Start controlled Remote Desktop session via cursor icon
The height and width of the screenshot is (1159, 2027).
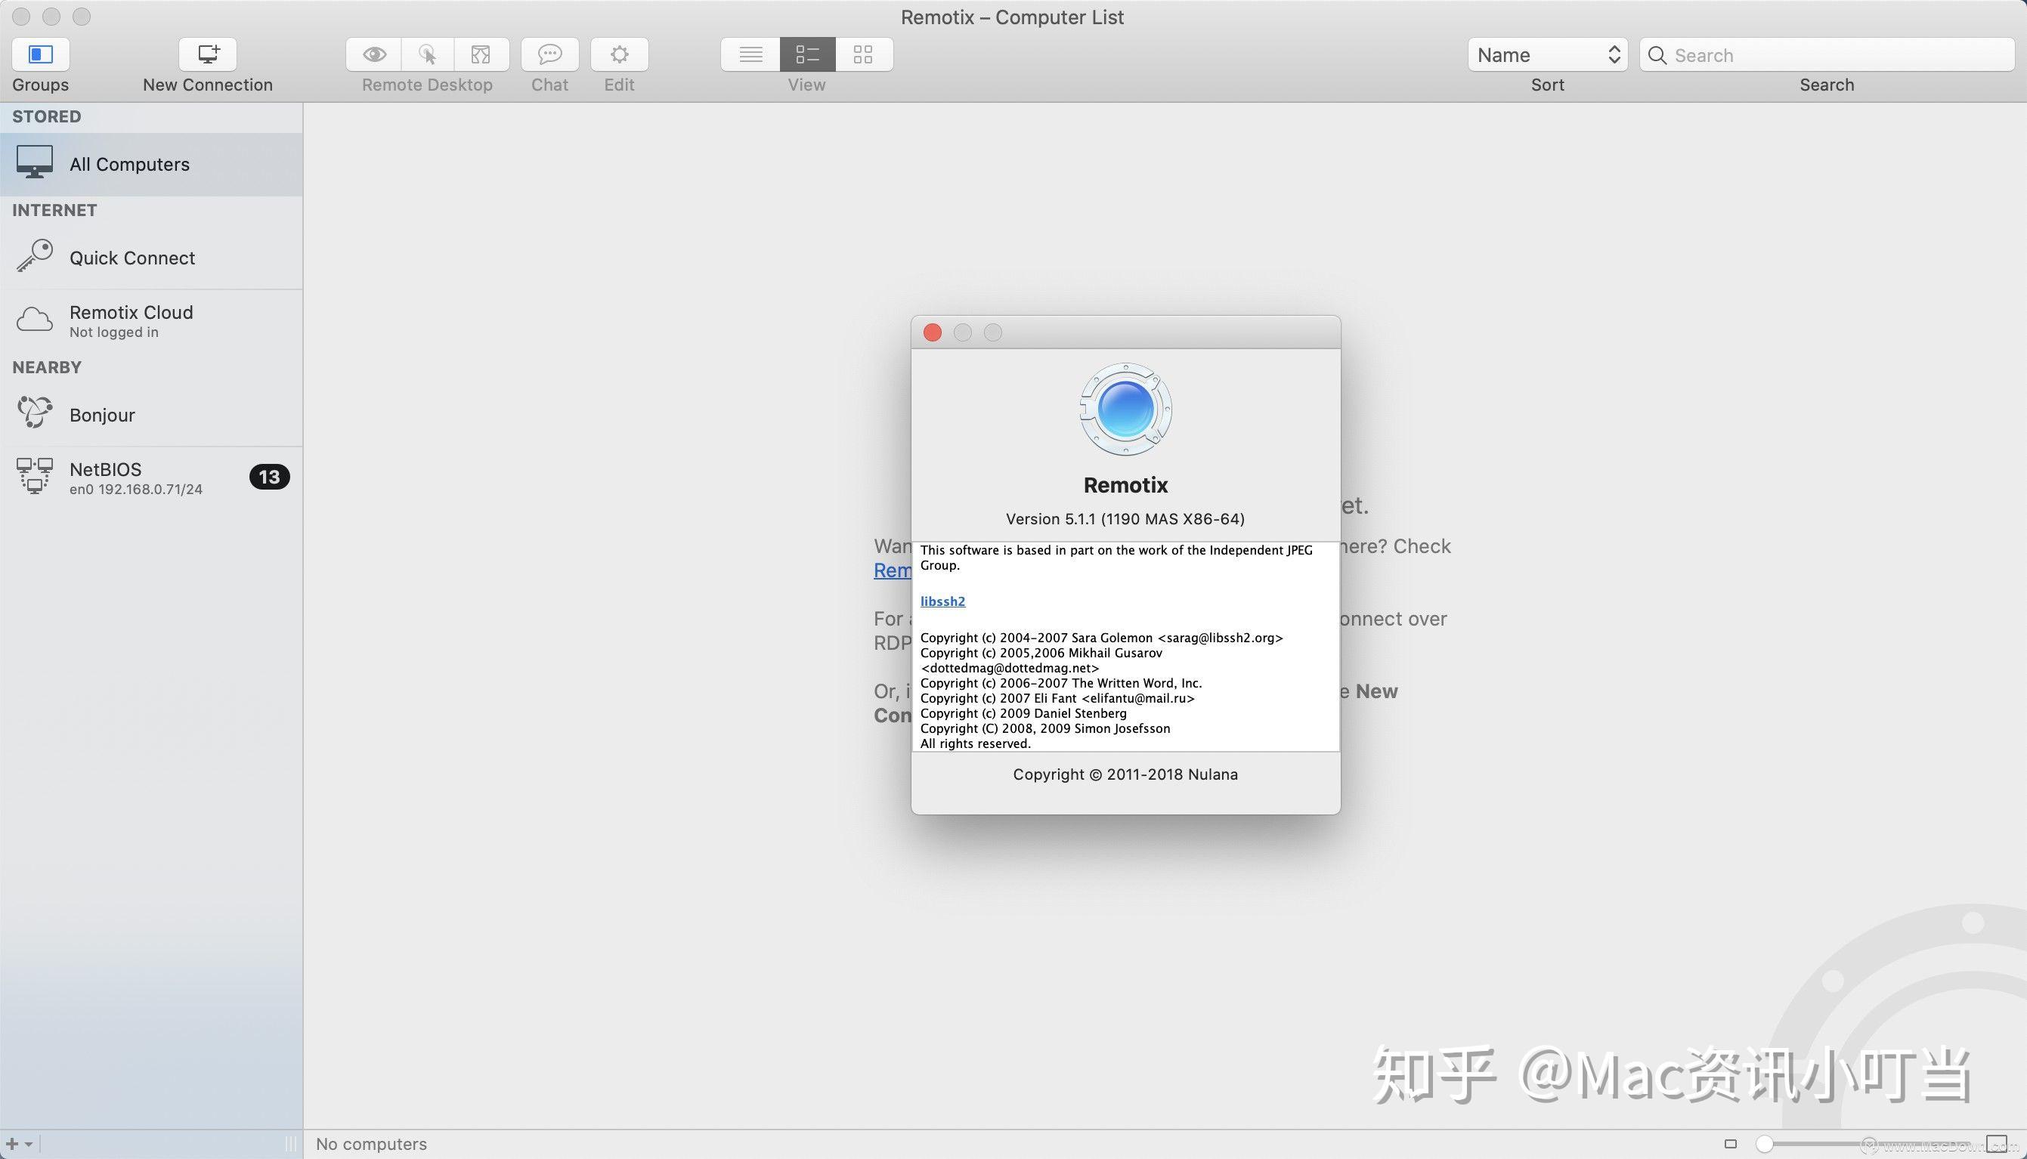coord(428,54)
